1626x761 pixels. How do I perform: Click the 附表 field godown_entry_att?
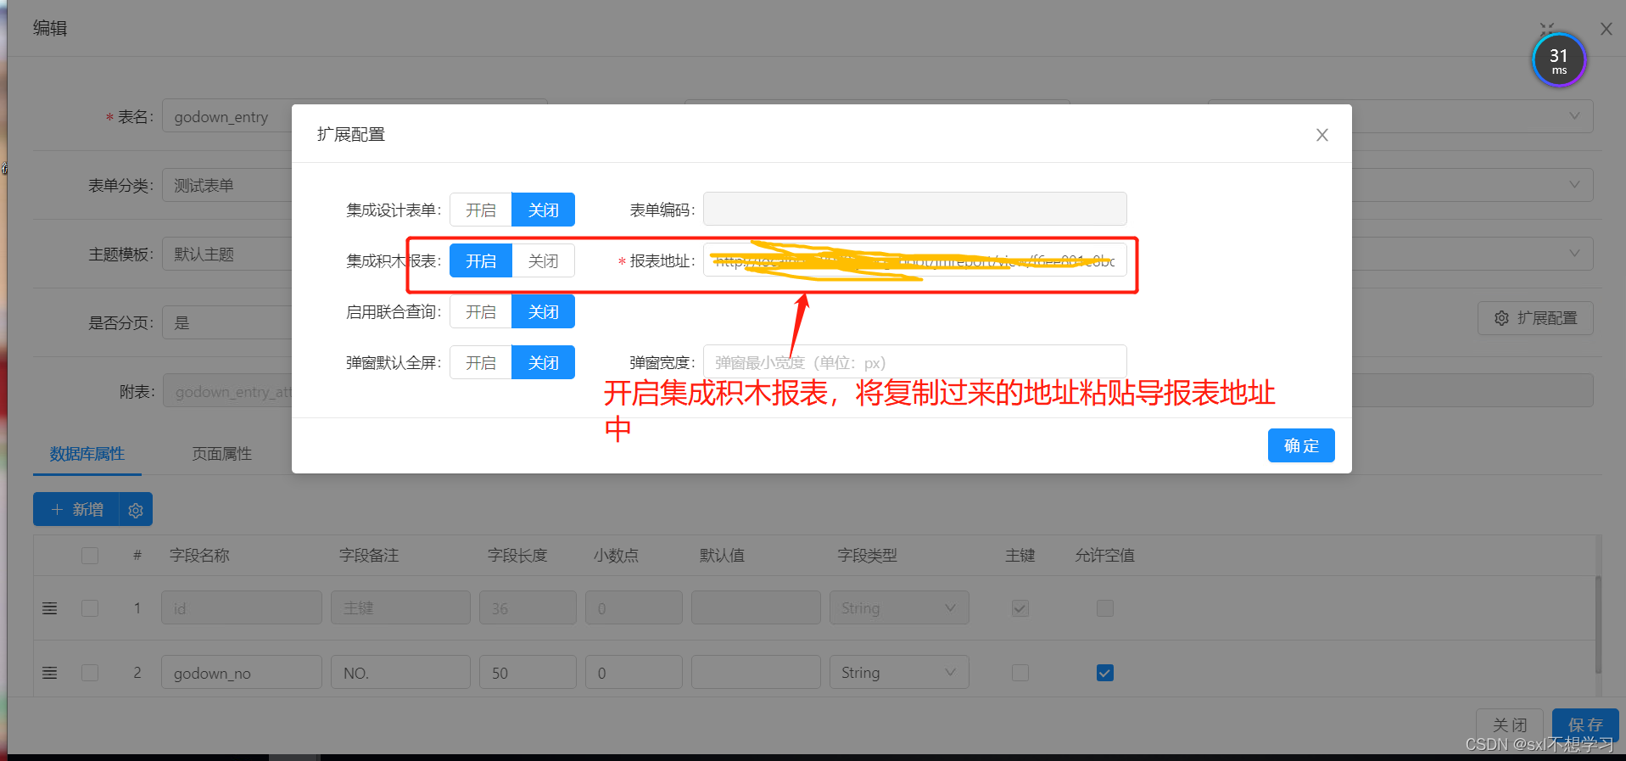click(x=227, y=391)
